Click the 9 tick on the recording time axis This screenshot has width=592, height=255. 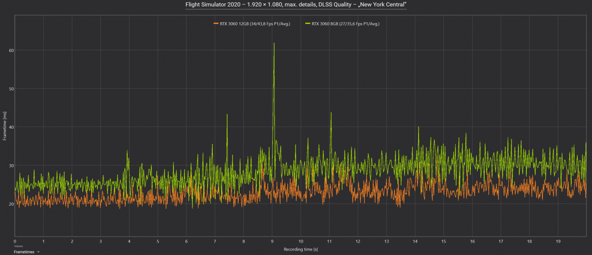(x=272, y=241)
